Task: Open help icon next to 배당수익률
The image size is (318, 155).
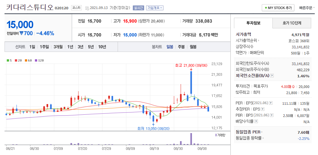Action: point(256,121)
